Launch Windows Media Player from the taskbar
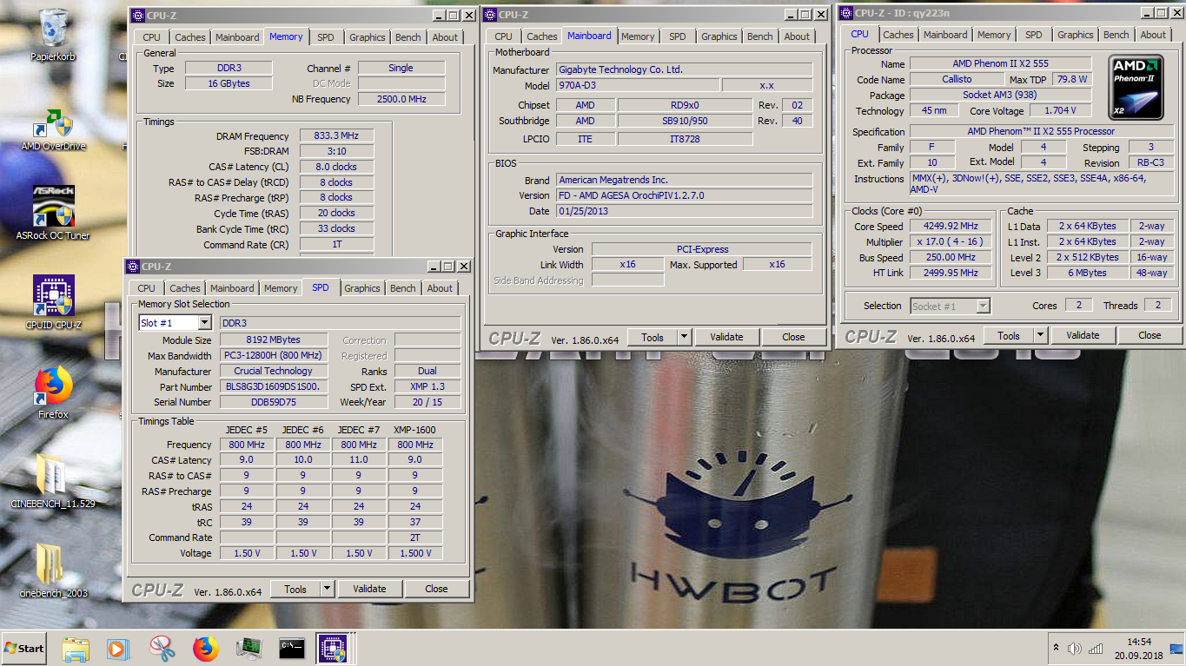 (x=118, y=648)
